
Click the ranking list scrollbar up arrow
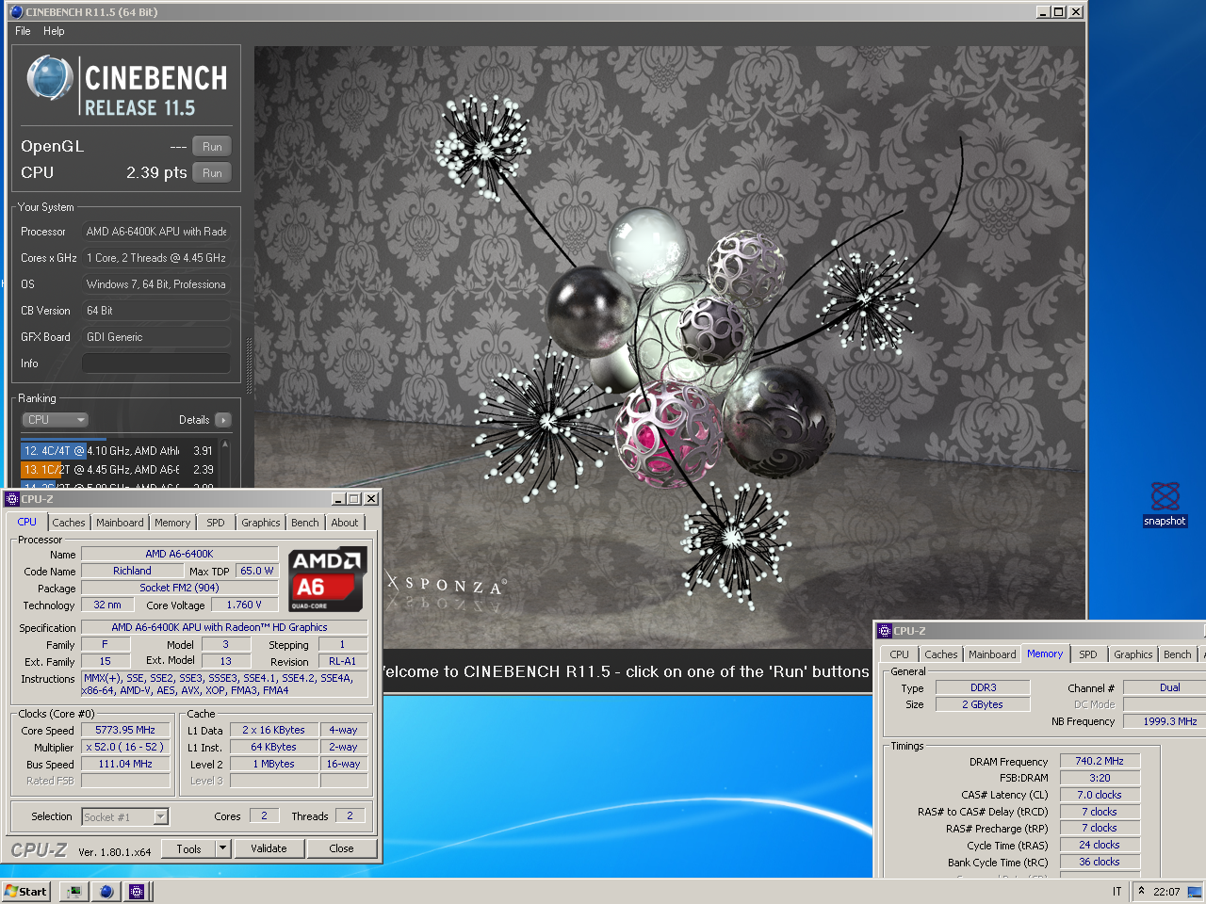point(225,444)
